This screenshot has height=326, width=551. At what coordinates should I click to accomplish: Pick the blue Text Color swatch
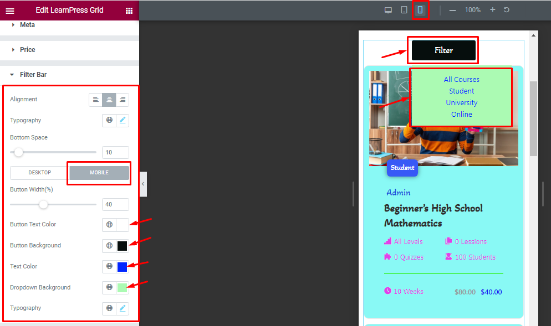click(123, 267)
